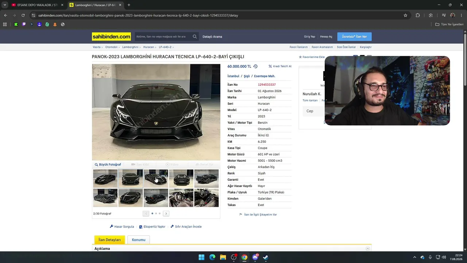Click Kredi Teklifi Al
This screenshot has width=467, height=263.
point(280,66)
